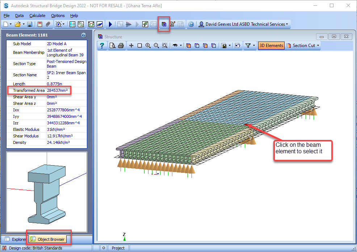
Task: Open the File menu
Action: [7, 16]
